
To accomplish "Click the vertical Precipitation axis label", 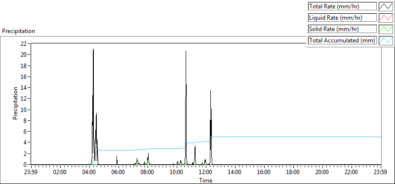I will pos(15,103).
